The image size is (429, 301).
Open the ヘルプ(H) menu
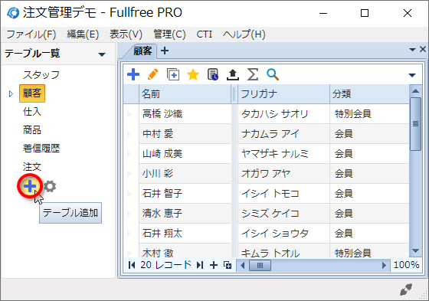[x=244, y=34]
